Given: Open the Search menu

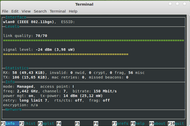Looking at the screenshot, I should pyautogui.click(x=40, y=11).
